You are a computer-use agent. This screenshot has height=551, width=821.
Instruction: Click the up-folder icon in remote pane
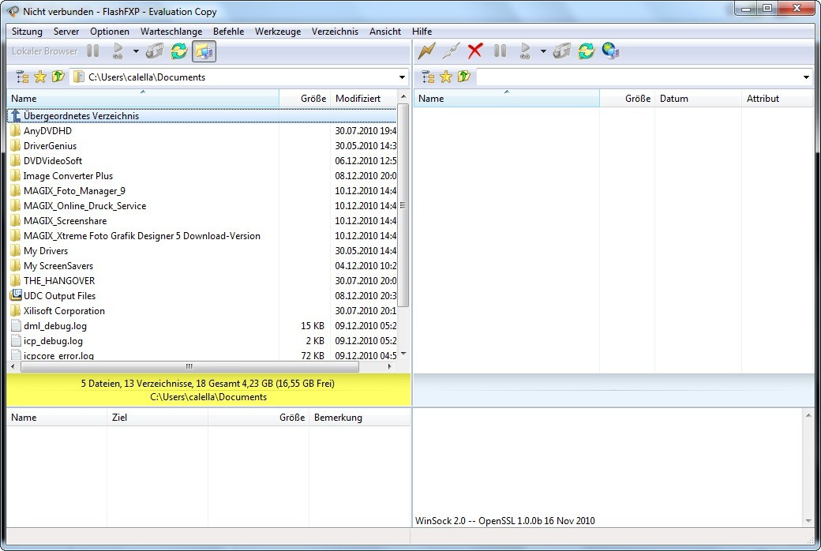tap(464, 77)
